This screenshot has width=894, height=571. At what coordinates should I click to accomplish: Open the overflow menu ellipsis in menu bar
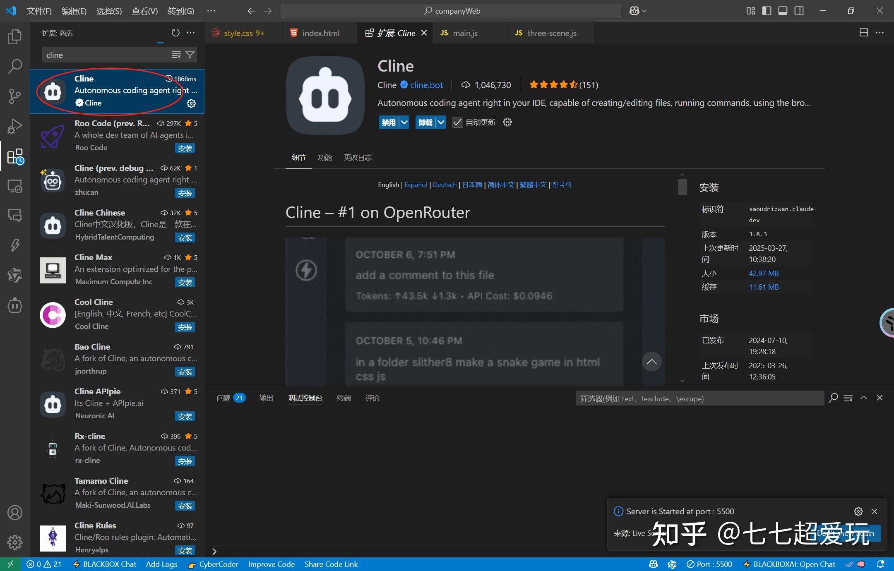pos(211,11)
